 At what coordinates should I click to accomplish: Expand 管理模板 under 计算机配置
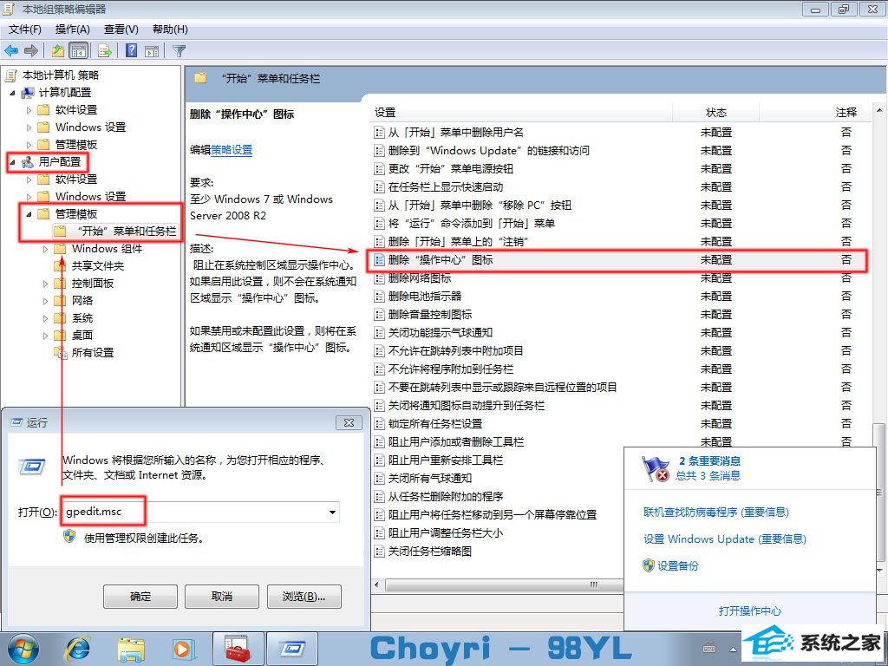(x=29, y=145)
